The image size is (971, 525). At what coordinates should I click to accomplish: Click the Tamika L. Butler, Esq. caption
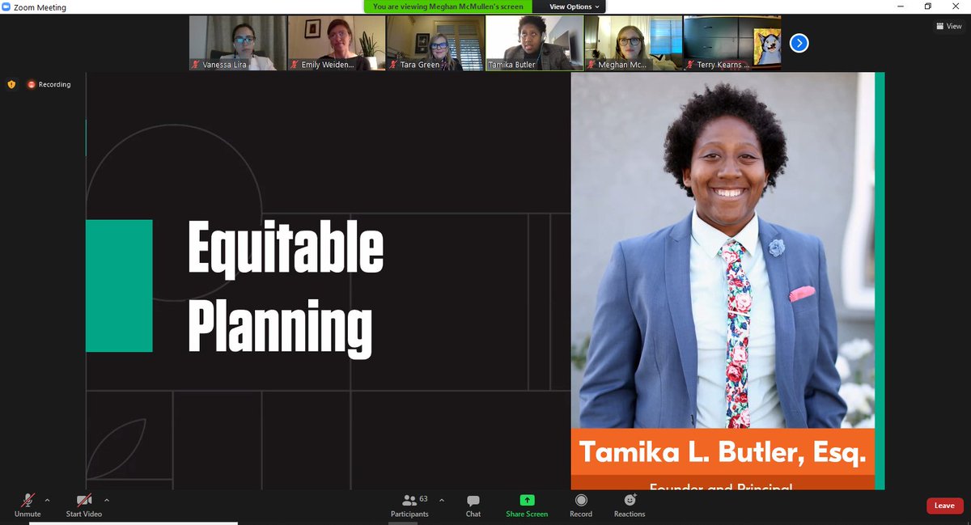pyautogui.click(x=722, y=451)
